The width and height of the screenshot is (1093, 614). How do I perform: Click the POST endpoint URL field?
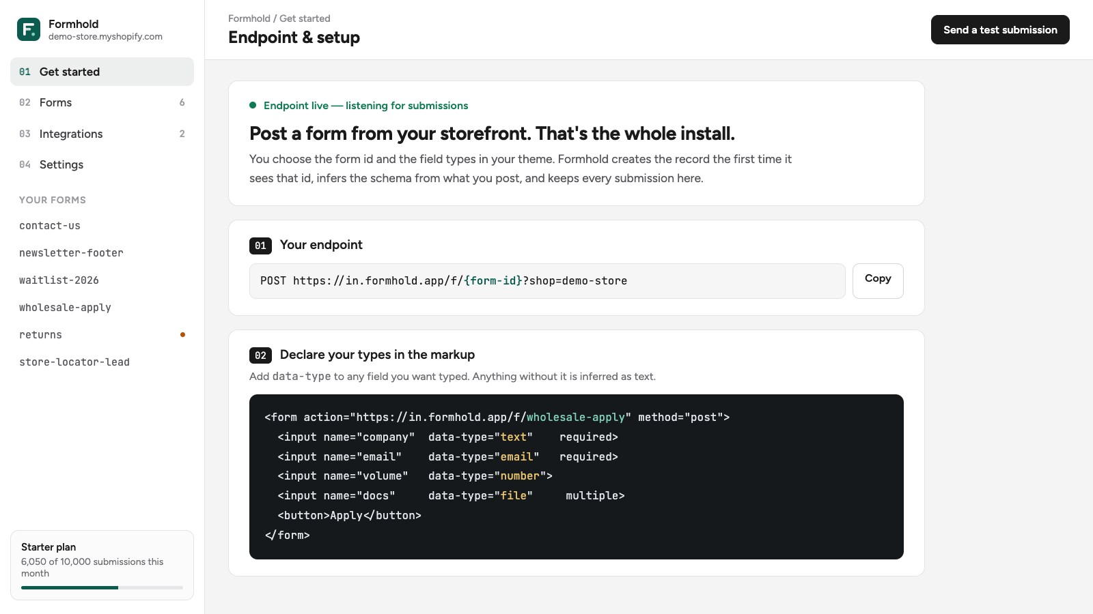(x=547, y=281)
